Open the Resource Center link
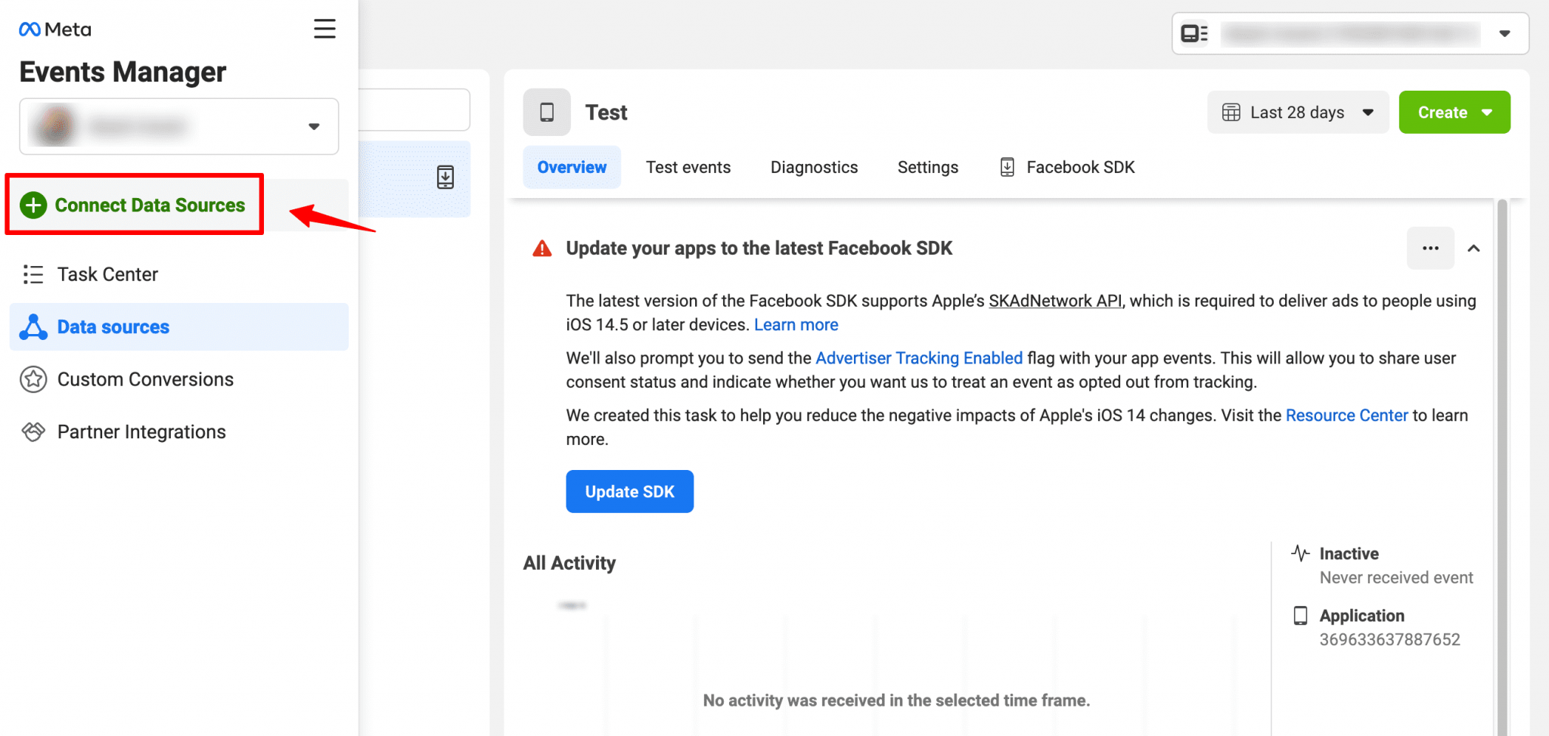This screenshot has height=736, width=1549. pyautogui.click(x=1346, y=415)
